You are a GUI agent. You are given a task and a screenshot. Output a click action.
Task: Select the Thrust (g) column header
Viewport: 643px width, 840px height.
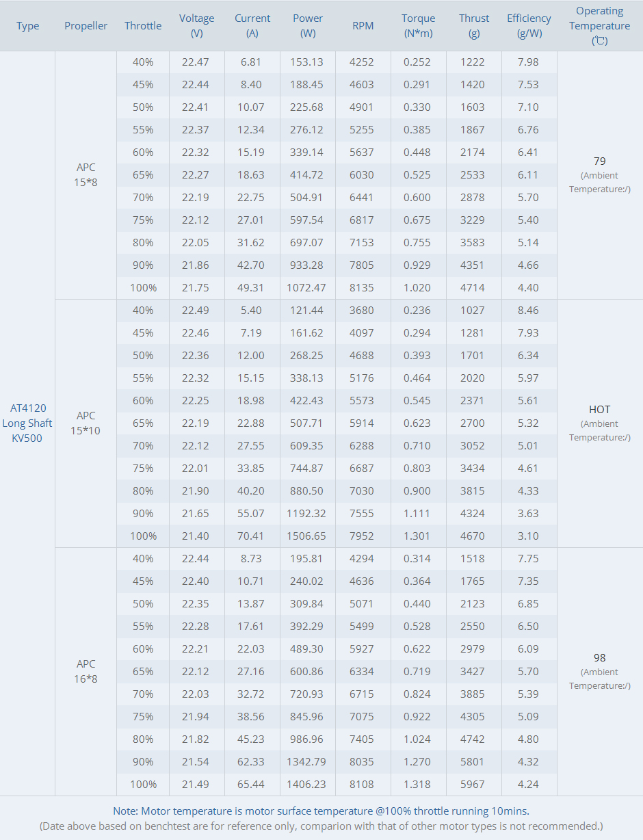(474, 26)
